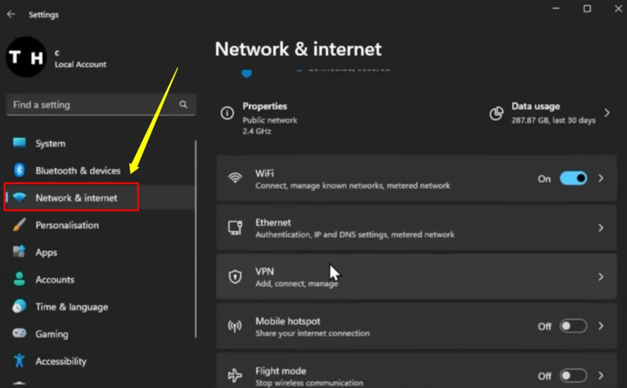Click the Network wifi icon in sidebar
Image resolution: width=627 pixels, height=388 pixels.
19,197
